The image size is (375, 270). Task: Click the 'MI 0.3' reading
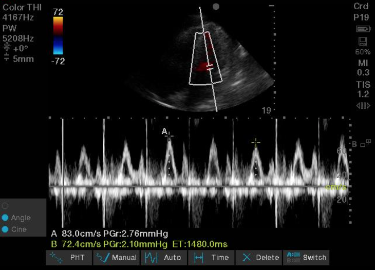(363, 68)
